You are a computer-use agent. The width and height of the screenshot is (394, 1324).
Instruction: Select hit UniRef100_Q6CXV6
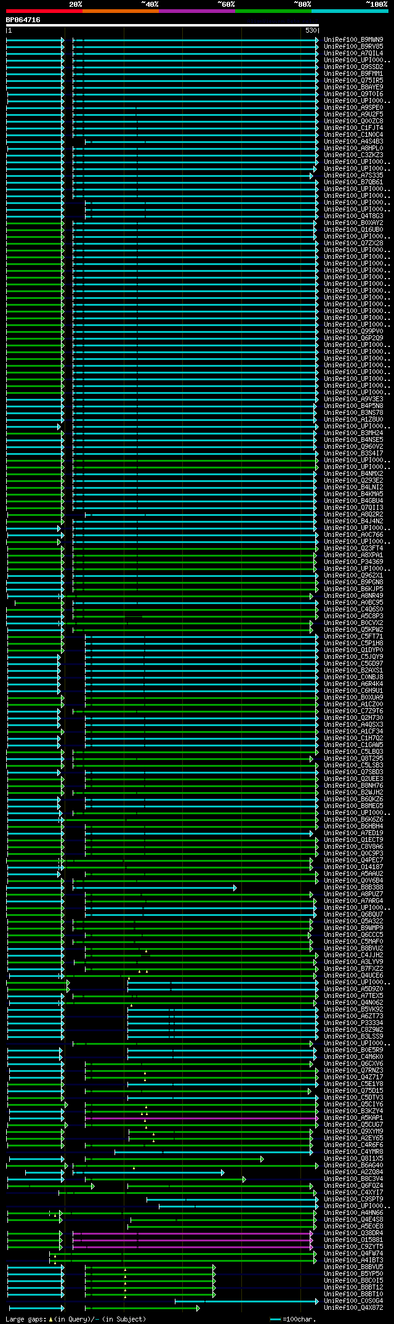(x=353, y=1063)
